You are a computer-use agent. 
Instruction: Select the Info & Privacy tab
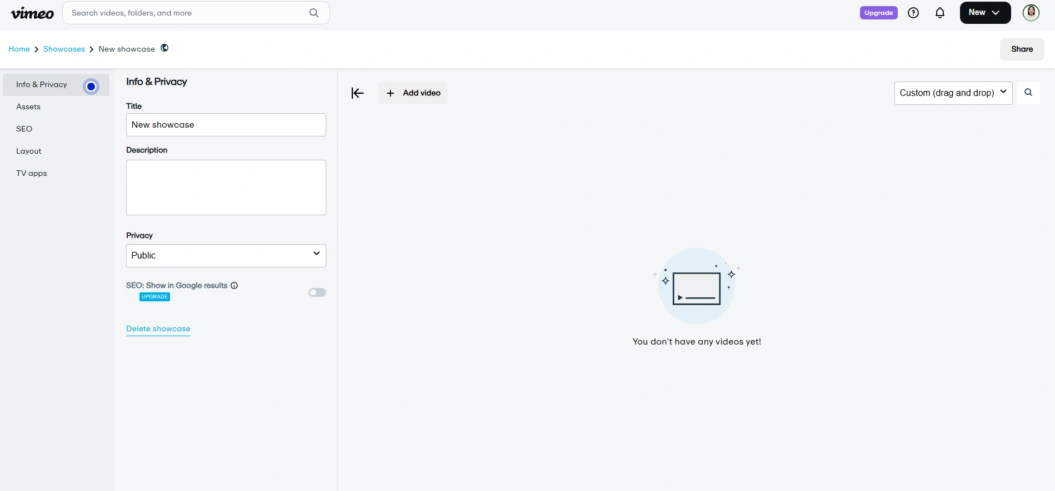tap(56, 85)
